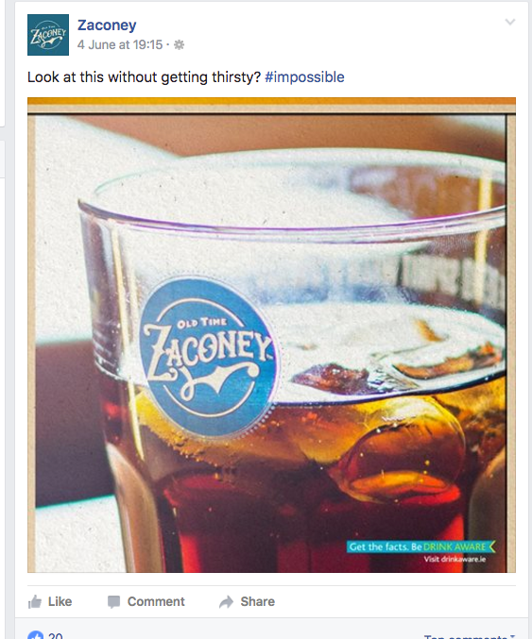Viewport: 532px width, 639px height.
Task: Expand the Top comments sorting dropdown
Action: 470,636
